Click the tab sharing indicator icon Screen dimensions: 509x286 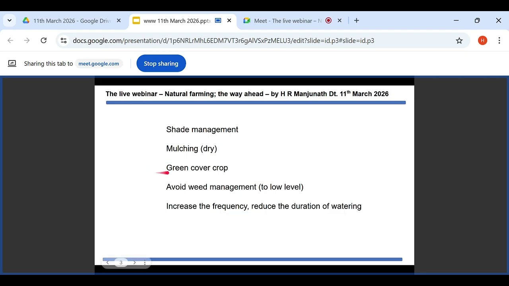[218, 21]
